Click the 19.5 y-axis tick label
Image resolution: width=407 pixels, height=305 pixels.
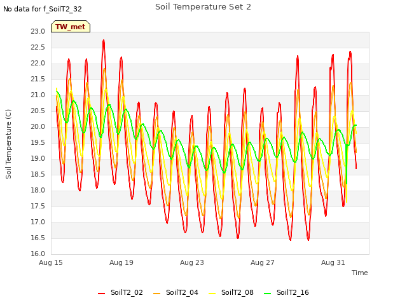click(x=38, y=142)
